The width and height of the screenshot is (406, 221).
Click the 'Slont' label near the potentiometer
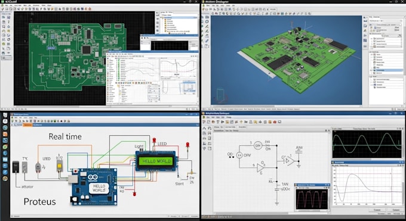180,184
